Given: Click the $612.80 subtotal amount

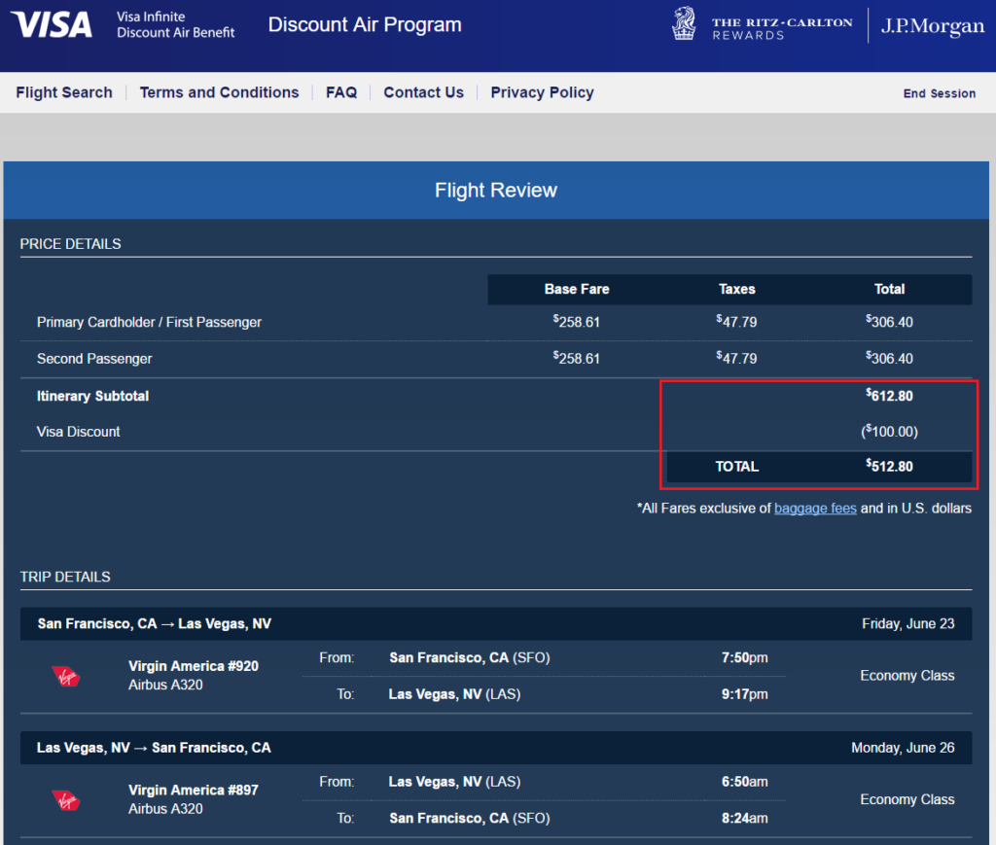Looking at the screenshot, I should (889, 396).
